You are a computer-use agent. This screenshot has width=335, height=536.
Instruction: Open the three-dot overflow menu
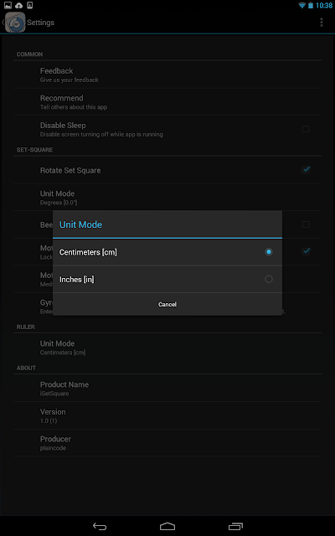coord(322,23)
